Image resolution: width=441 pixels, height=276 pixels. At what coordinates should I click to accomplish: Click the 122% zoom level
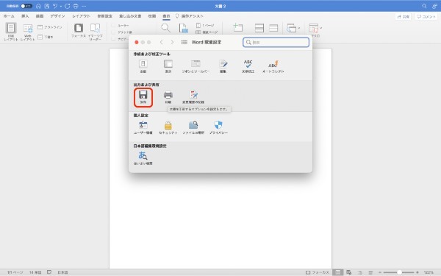[429, 272]
